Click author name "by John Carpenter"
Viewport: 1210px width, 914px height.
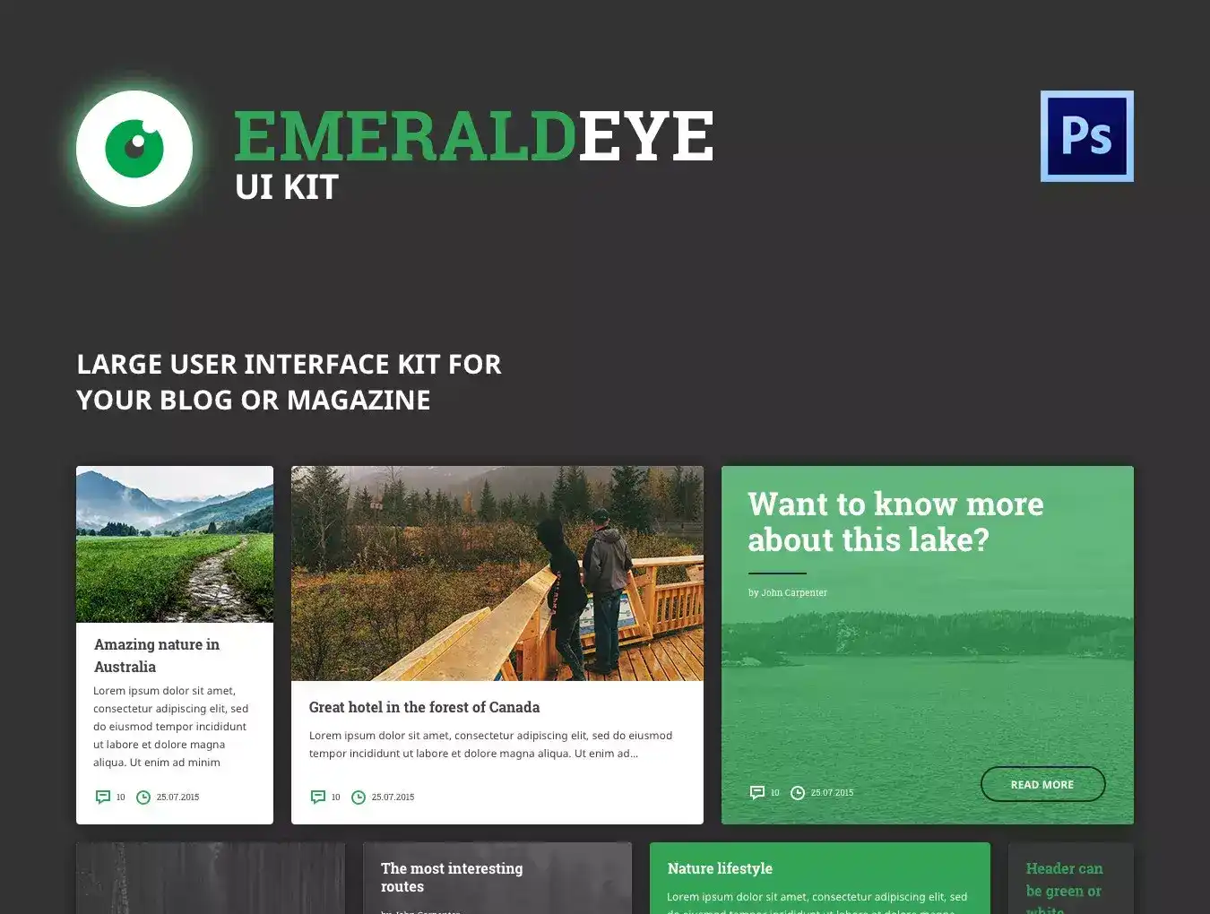point(787,592)
